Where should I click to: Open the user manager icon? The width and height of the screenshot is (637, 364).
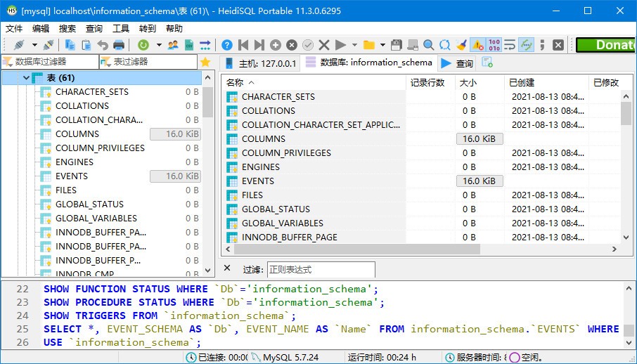point(173,45)
